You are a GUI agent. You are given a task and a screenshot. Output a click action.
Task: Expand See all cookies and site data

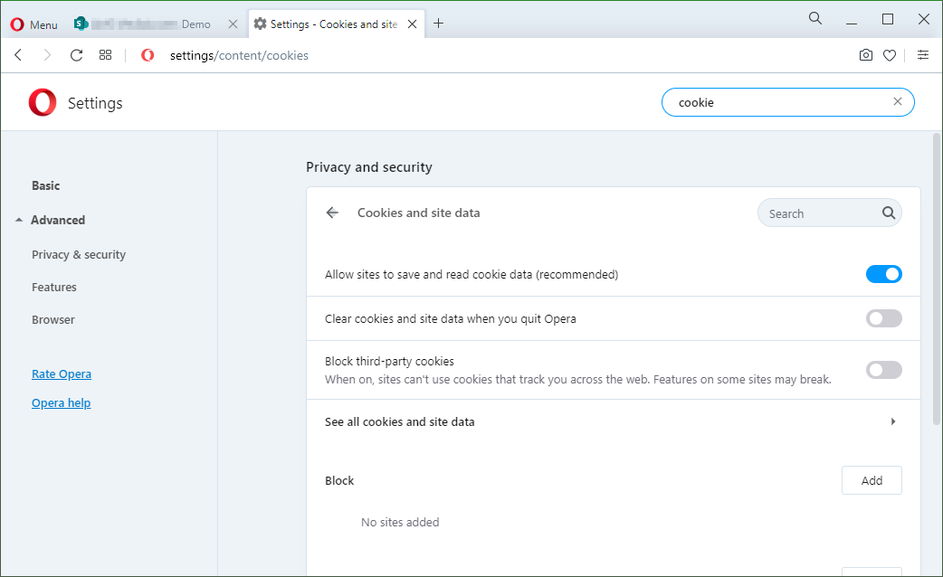pos(893,421)
